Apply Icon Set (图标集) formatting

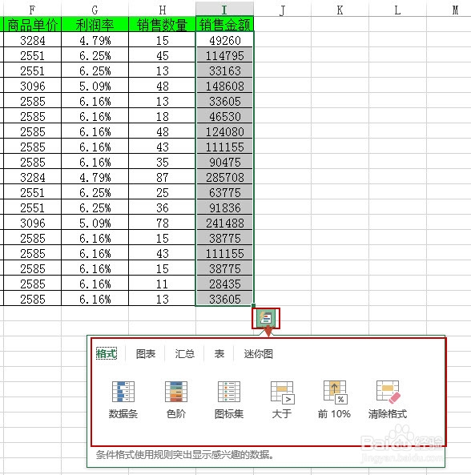[229, 400]
